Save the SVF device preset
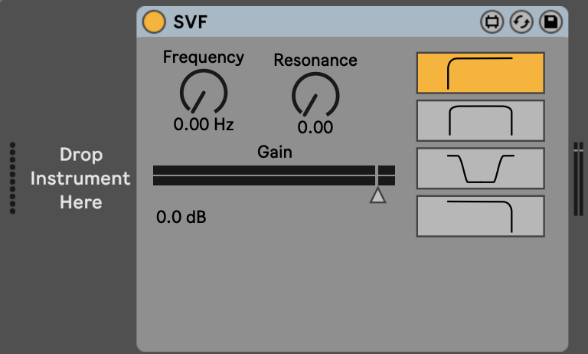Viewport: 588px width, 354px height. point(550,22)
